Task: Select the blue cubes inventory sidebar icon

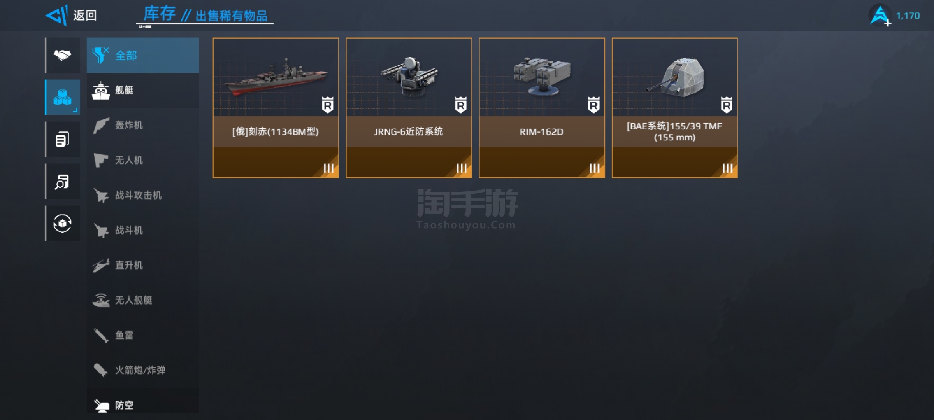Action: coord(63,97)
